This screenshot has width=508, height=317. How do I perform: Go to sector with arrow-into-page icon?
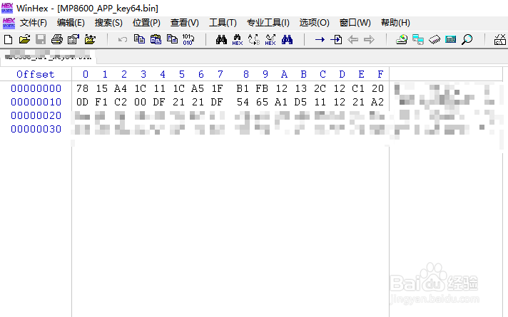pyautogui.click(x=336, y=39)
